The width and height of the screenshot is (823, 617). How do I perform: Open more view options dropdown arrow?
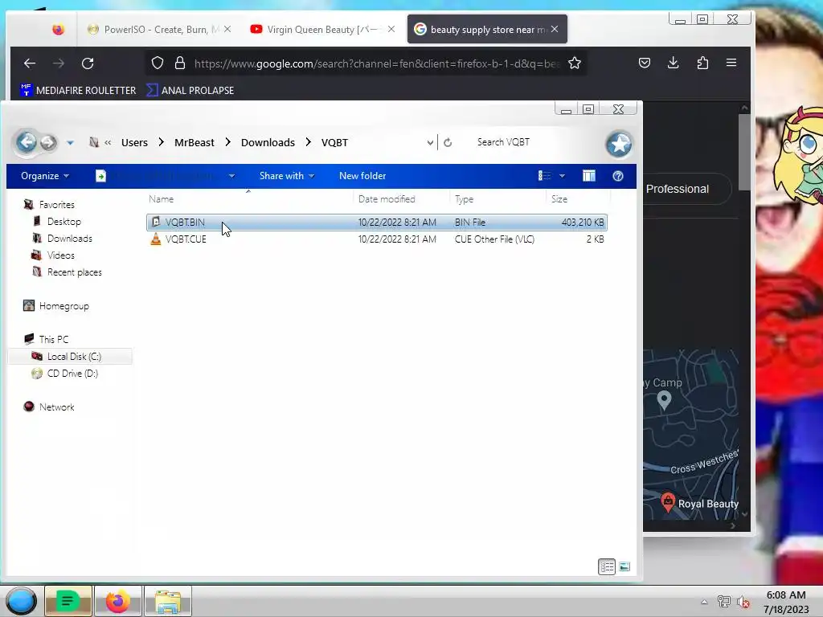(x=562, y=176)
